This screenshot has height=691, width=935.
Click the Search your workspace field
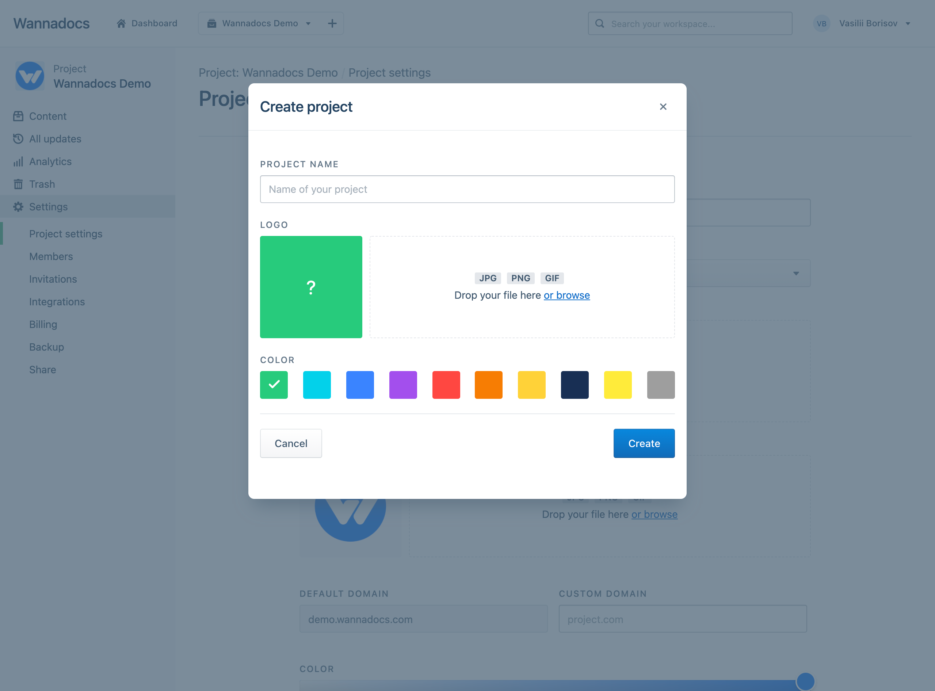690,23
